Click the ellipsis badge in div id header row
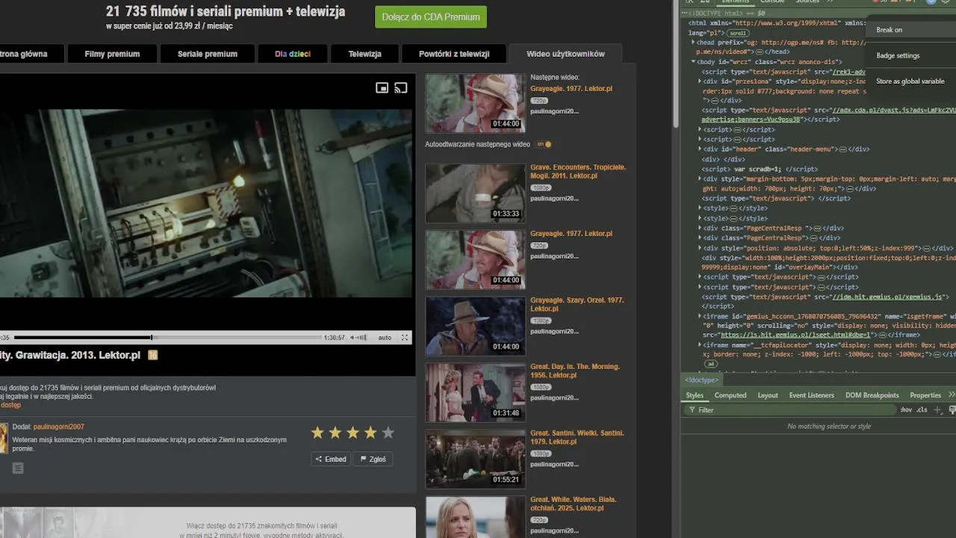 843,149
